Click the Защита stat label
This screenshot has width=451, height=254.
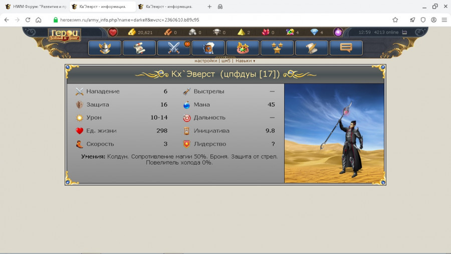[x=98, y=104]
